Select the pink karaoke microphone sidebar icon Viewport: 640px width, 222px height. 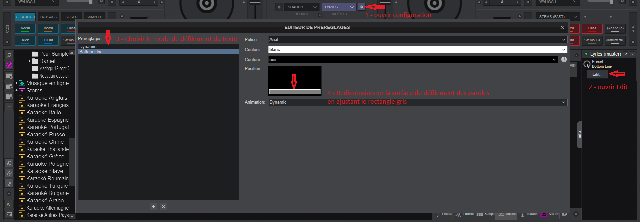(x=9, y=66)
